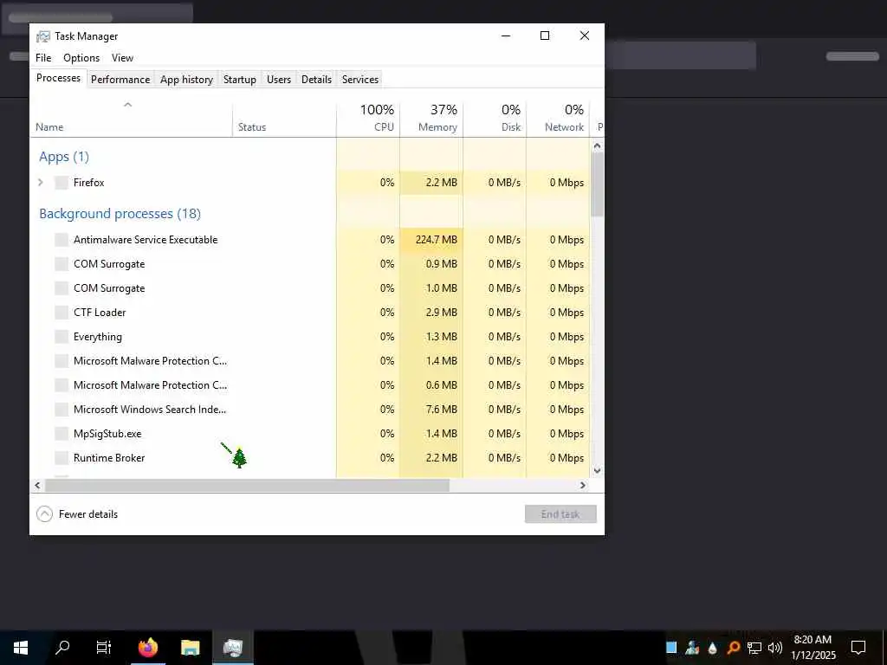This screenshot has height=665, width=887.
Task: Click the 224.7 MB memory value
Action: 437,240
